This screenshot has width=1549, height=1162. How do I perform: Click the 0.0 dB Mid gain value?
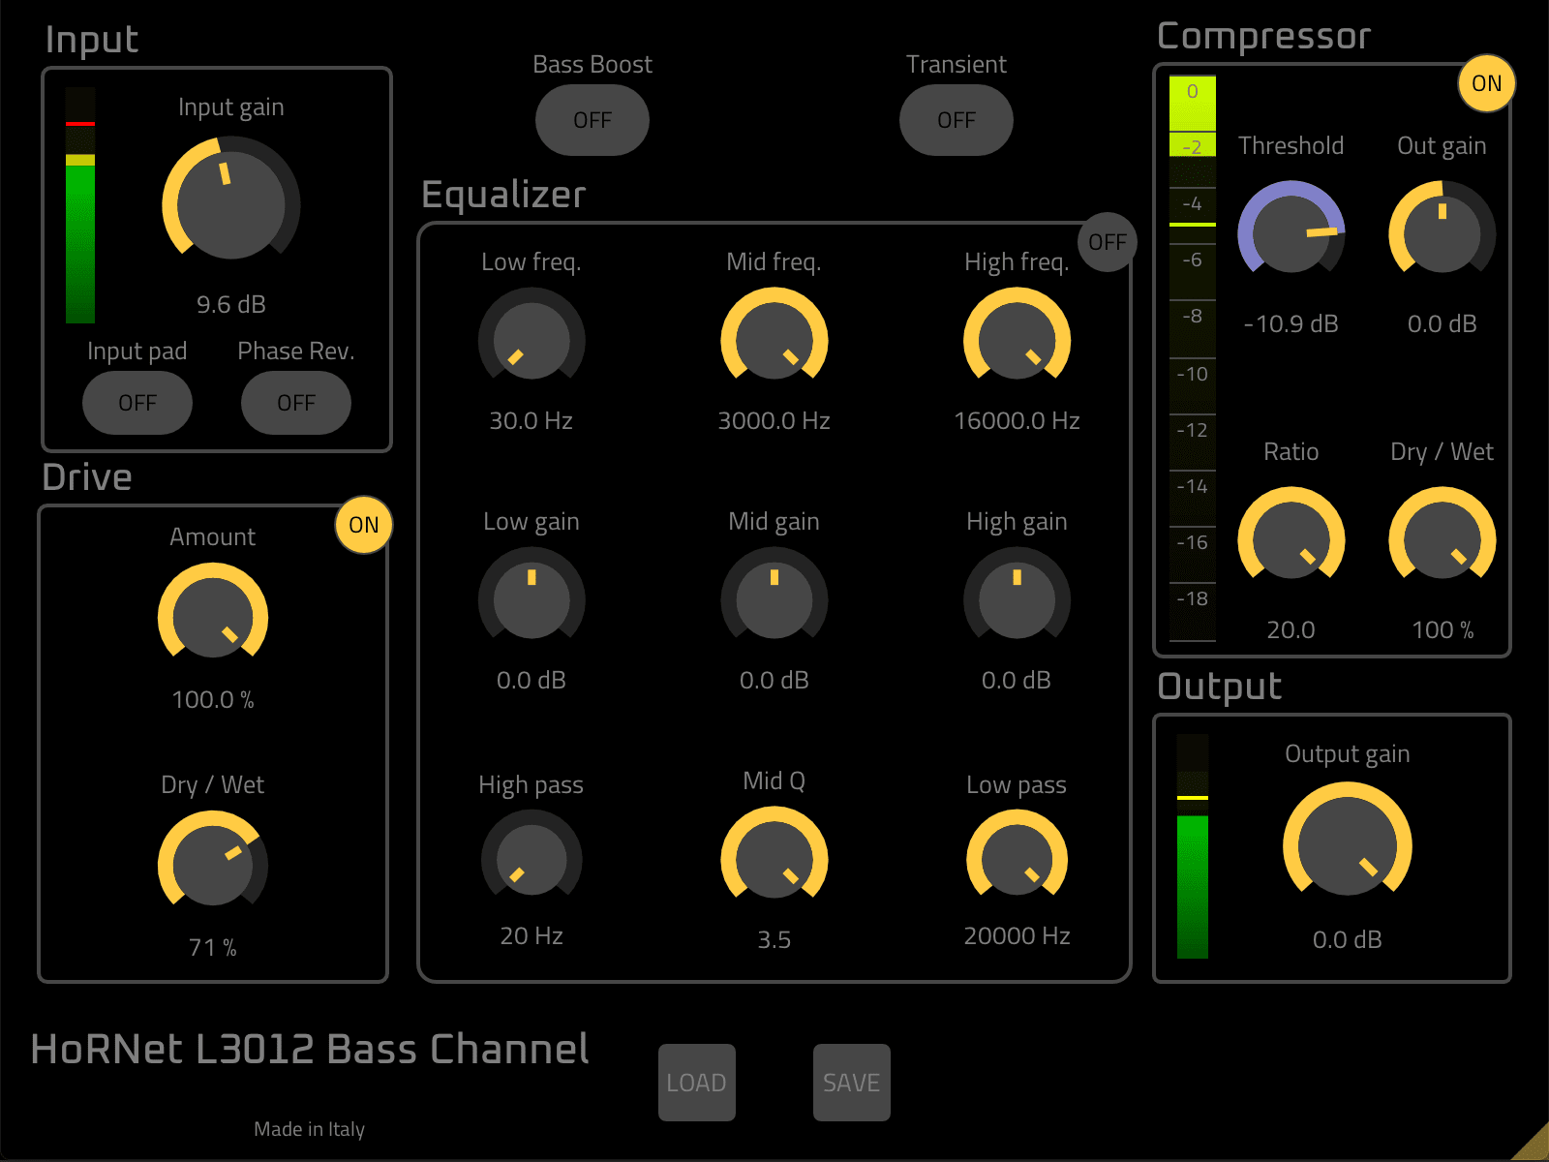point(774,681)
